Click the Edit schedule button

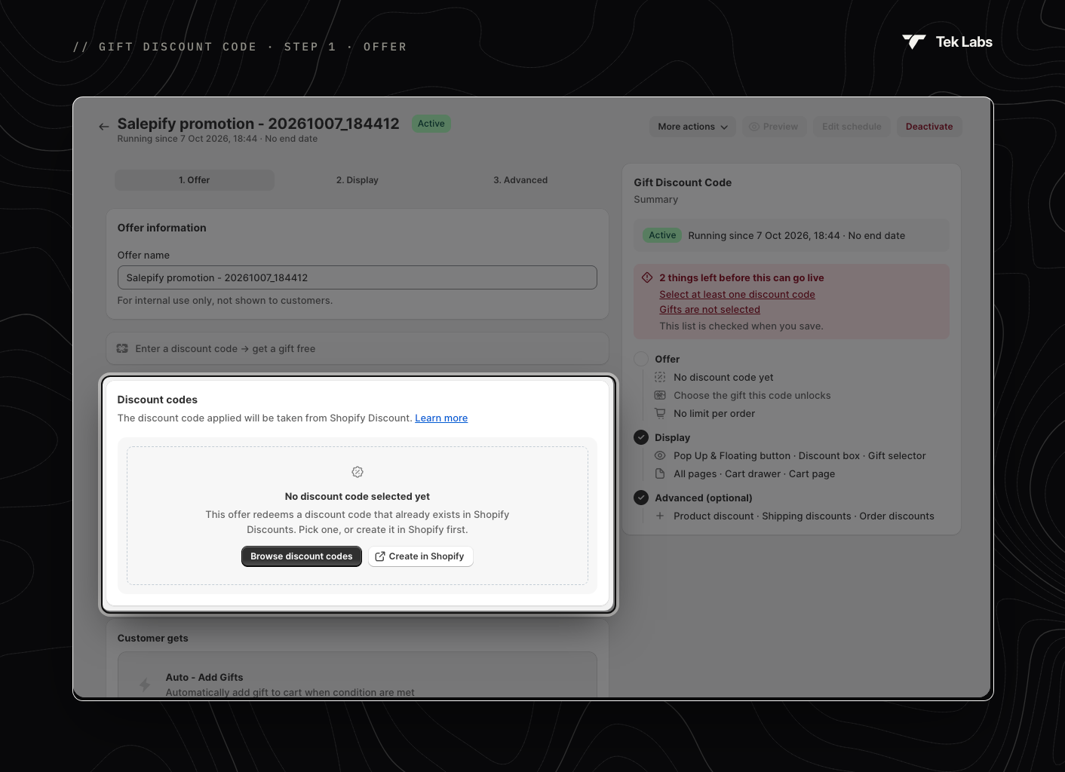coord(852,127)
